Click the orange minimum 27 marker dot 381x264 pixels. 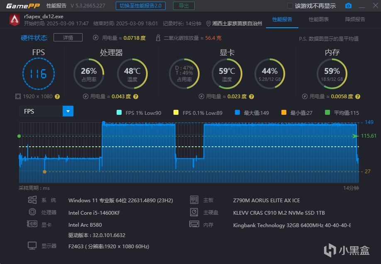click(x=44, y=172)
